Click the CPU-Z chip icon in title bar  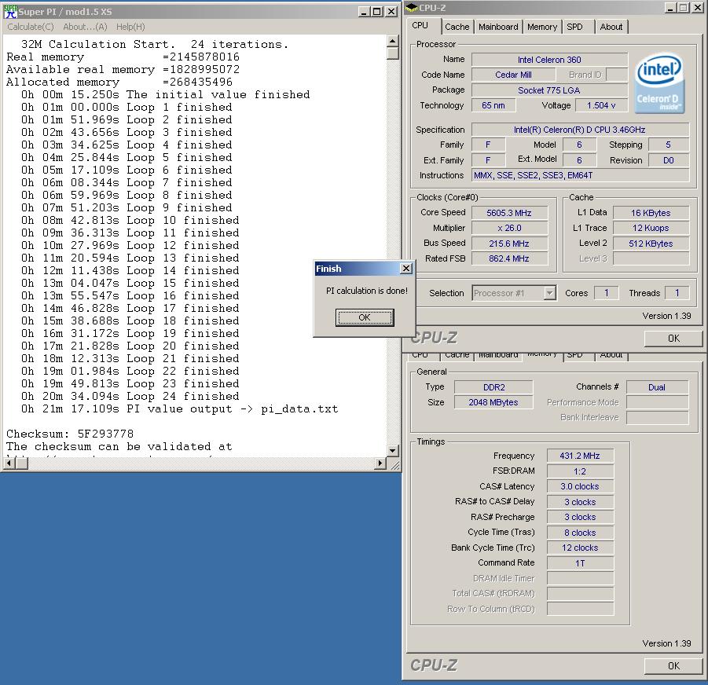(x=411, y=8)
